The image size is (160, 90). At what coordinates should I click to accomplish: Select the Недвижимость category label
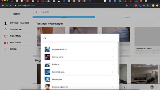pyautogui.click(x=59, y=49)
